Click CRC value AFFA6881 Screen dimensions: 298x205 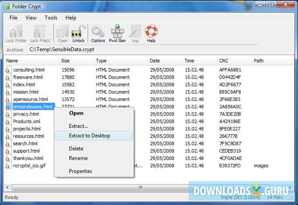click(230, 70)
